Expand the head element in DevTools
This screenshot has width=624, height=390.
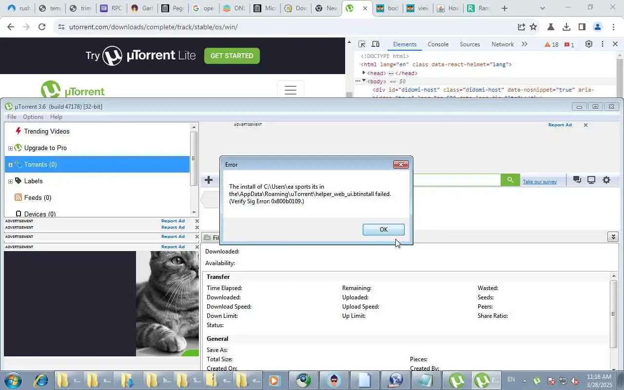[x=364, y=73]
